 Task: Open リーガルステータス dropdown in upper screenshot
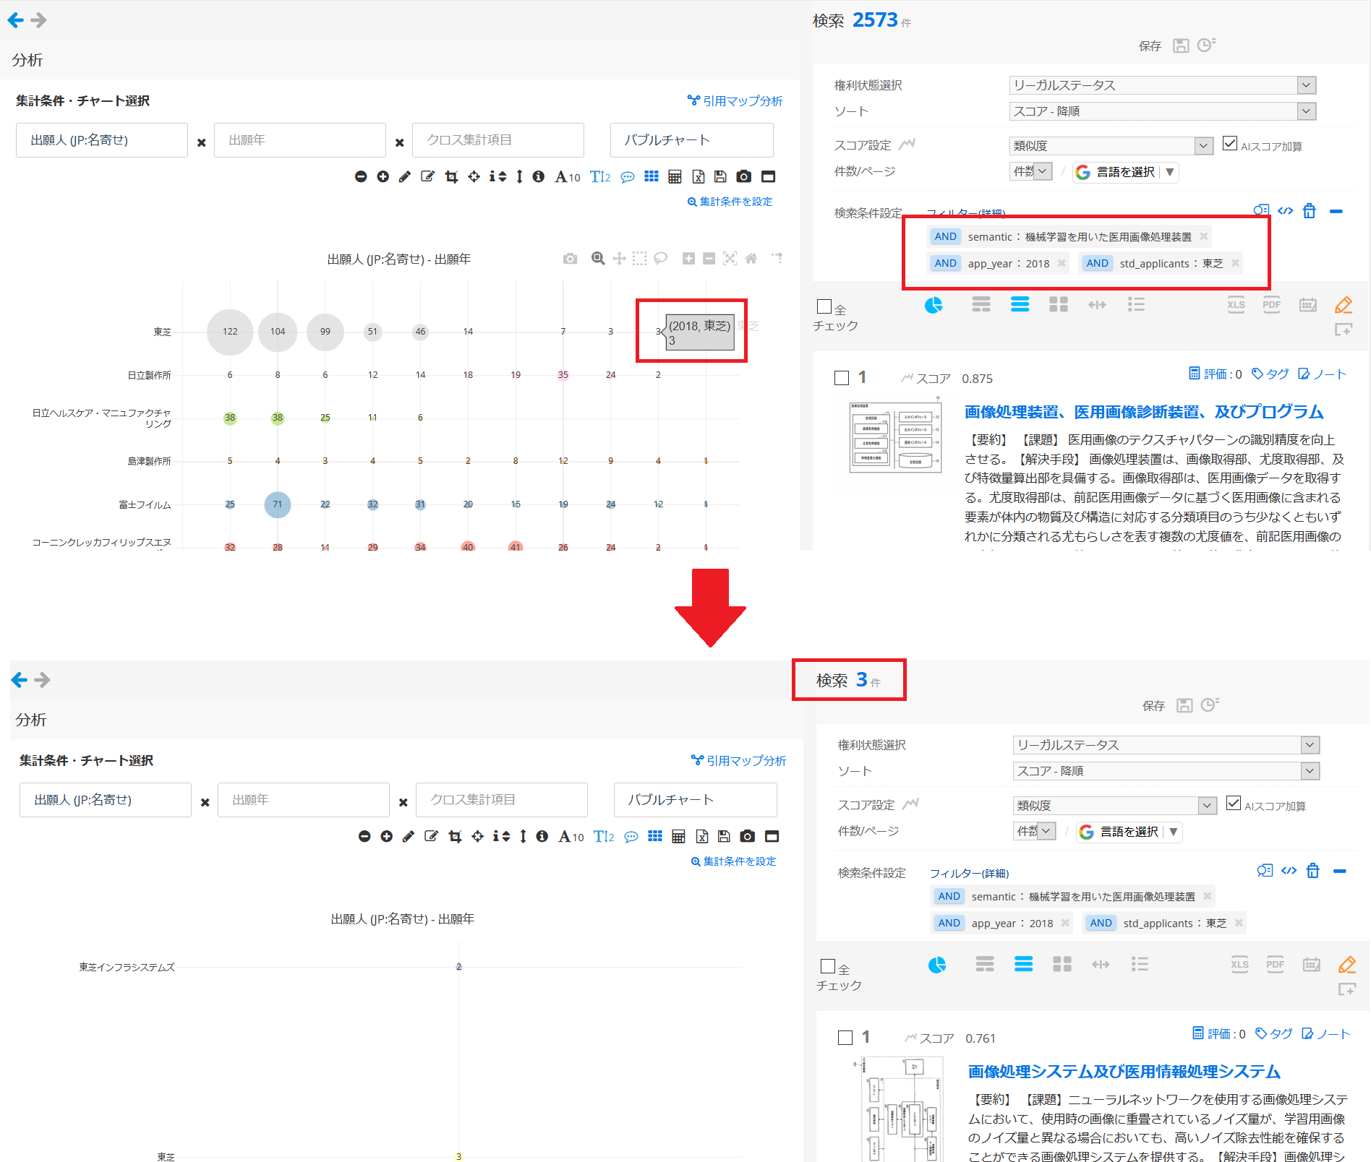[1163, 85]
